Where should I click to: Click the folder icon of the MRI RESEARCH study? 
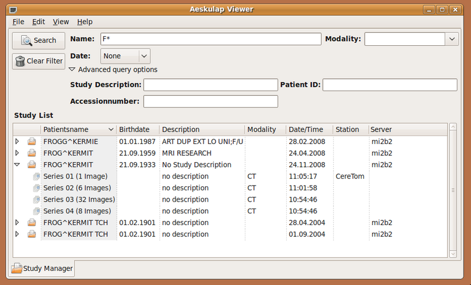click(32, 153)
